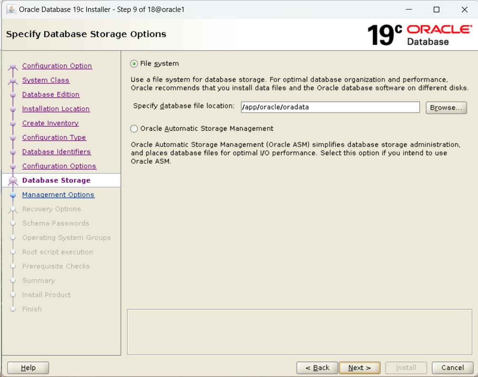Open the System Class step
Screen dimensions: 478x377
coord(46,80)
